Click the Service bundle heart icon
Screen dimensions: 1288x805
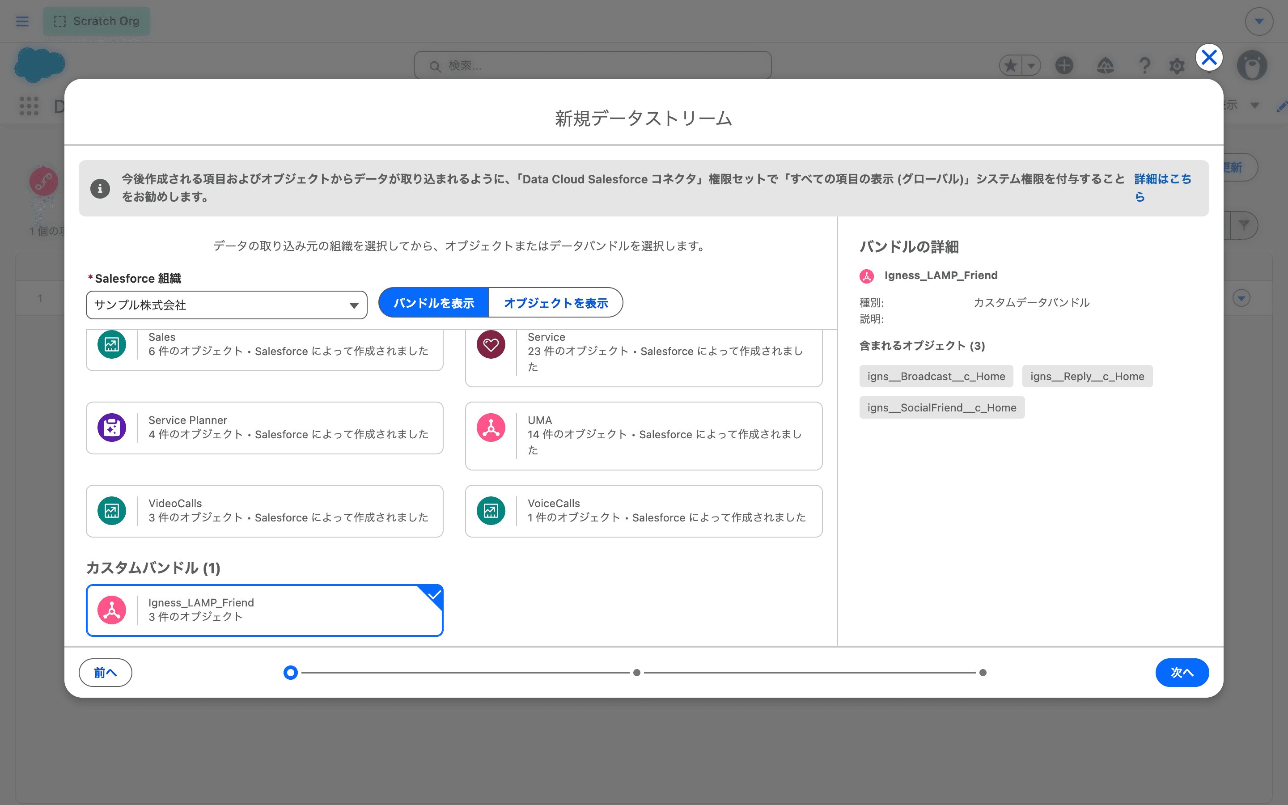(x=491, y=344)
